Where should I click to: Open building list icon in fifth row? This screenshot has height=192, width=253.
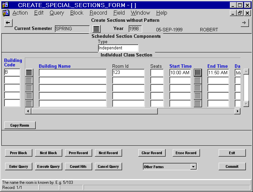click(x=29, y=103)
